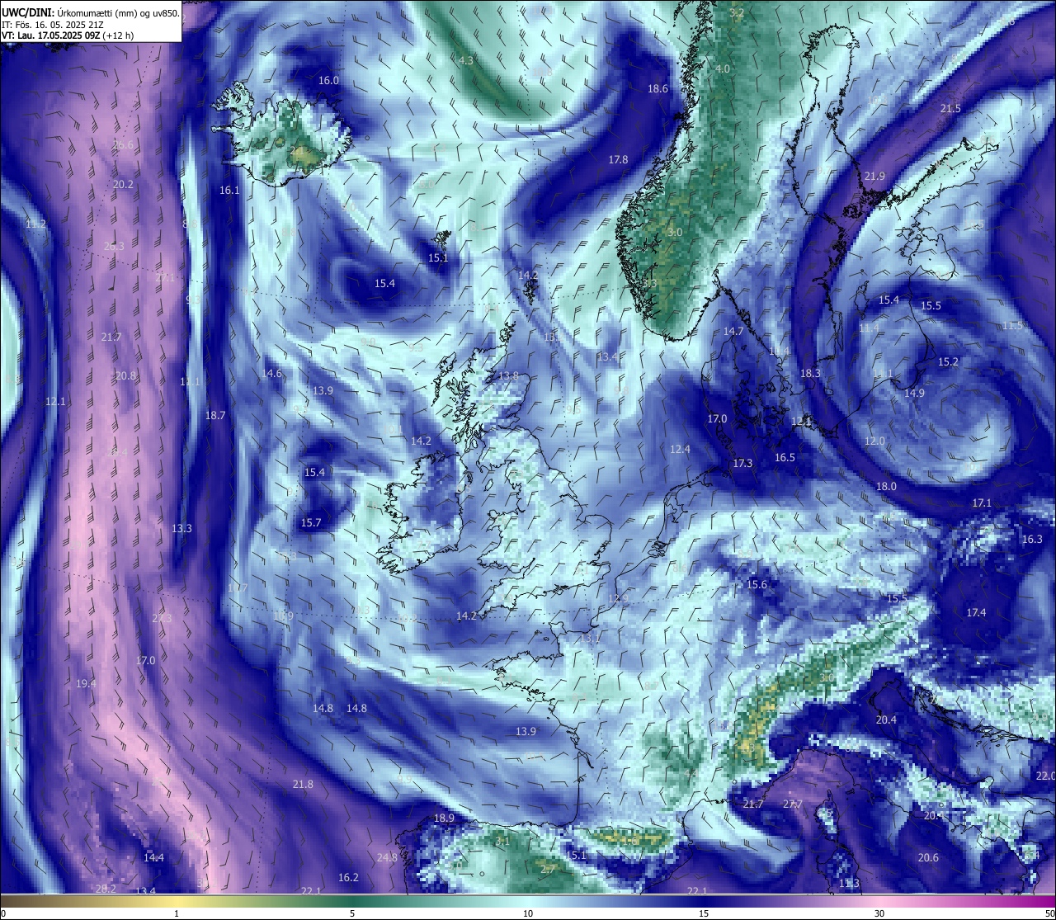
Task: Click the 27.7 value in the Mediterranean
Action: coord(793,804)
